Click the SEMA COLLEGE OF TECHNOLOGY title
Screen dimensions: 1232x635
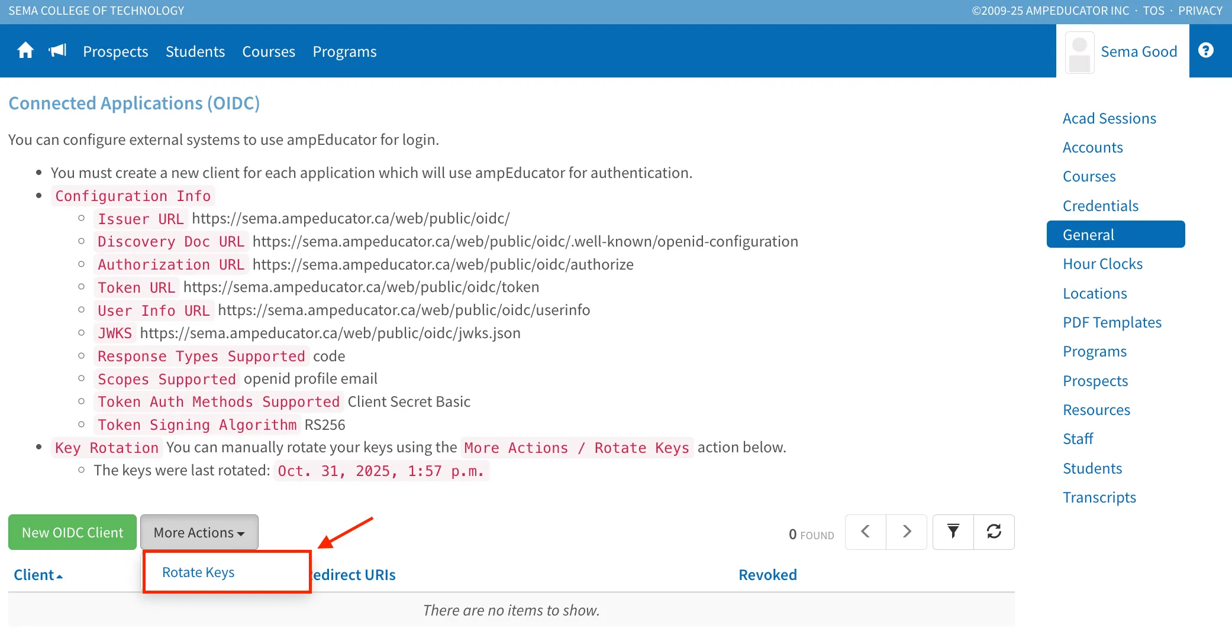[x=96, y=11]
